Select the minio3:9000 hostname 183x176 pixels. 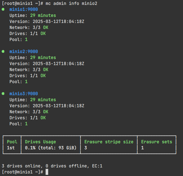coord(24,94)
